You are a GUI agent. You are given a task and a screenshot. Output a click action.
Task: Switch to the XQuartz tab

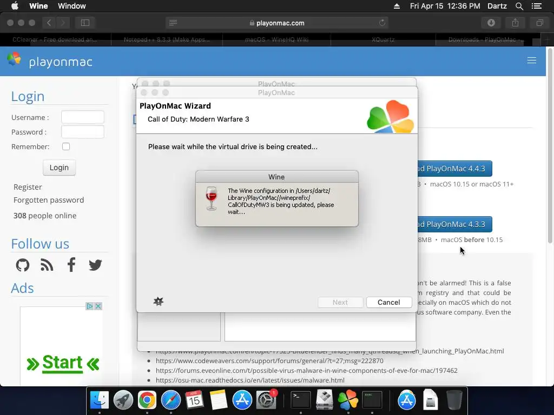383,39
